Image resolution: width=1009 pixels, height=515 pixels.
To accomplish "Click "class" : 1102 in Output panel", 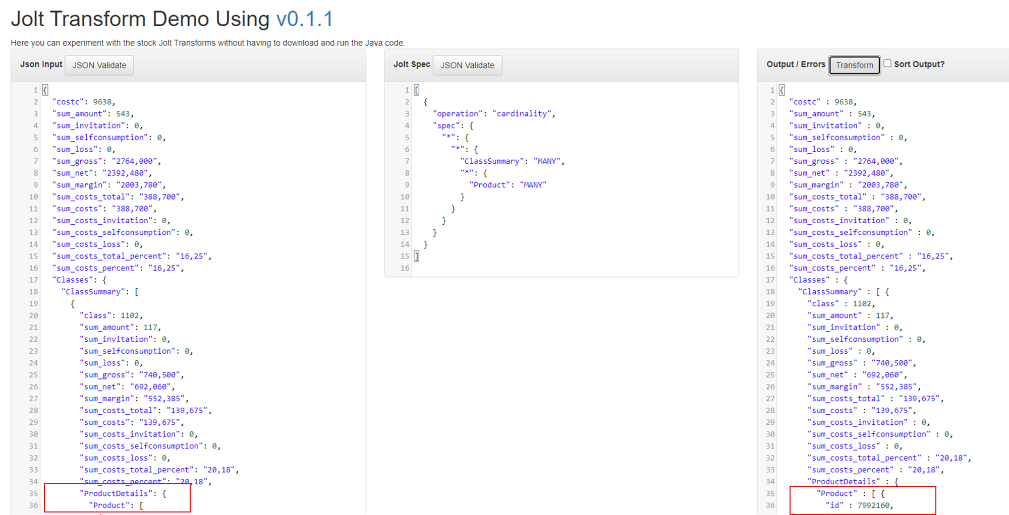I will click(841, 304).
